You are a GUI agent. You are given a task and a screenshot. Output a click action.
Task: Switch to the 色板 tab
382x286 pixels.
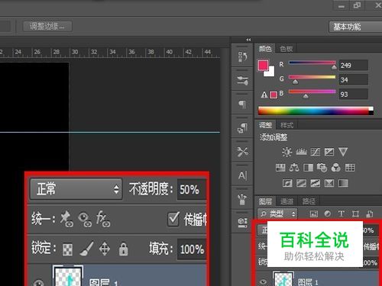coord(286,49)
